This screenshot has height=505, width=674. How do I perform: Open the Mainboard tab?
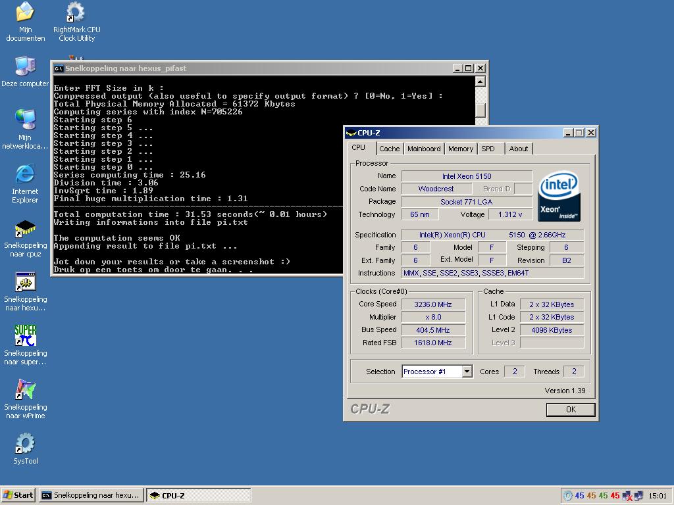424,149
